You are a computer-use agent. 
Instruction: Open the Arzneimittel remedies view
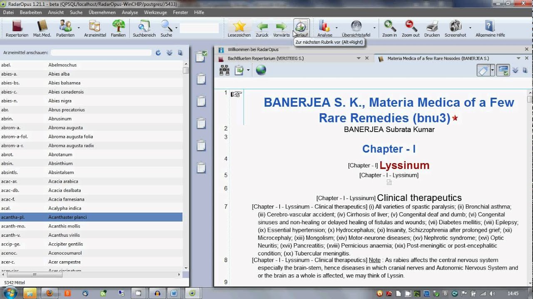click(x=95, y=28)
